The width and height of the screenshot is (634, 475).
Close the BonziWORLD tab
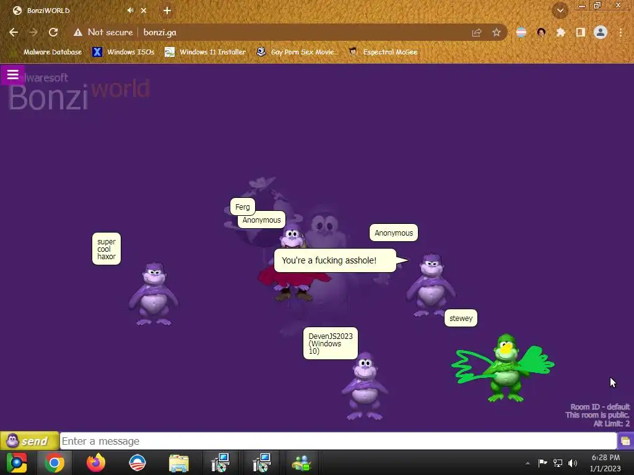point(144,11)
